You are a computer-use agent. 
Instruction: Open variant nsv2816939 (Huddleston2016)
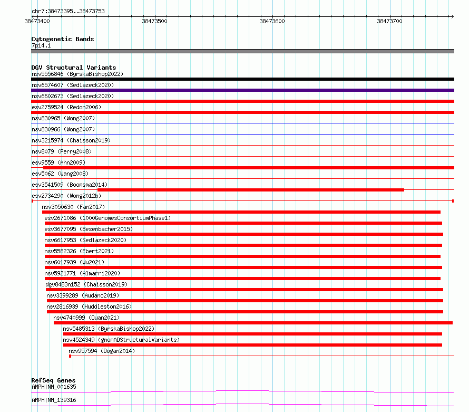tap(89, 306)
